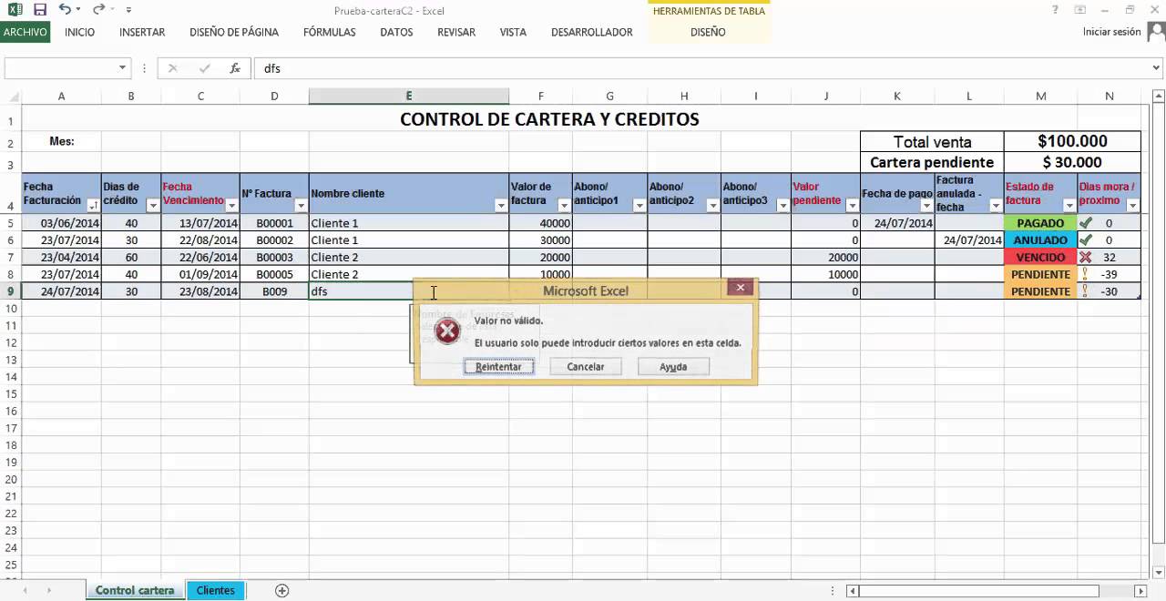Open the Name Box dropdown arrow
This screenshot has width=1166, height=601.
(x=123, y=68)
